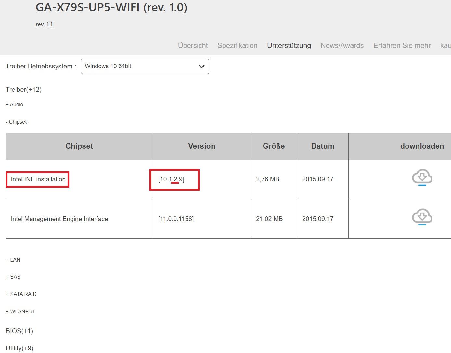Expand the WLAN+BT driver section

click(x=20, y=311)
